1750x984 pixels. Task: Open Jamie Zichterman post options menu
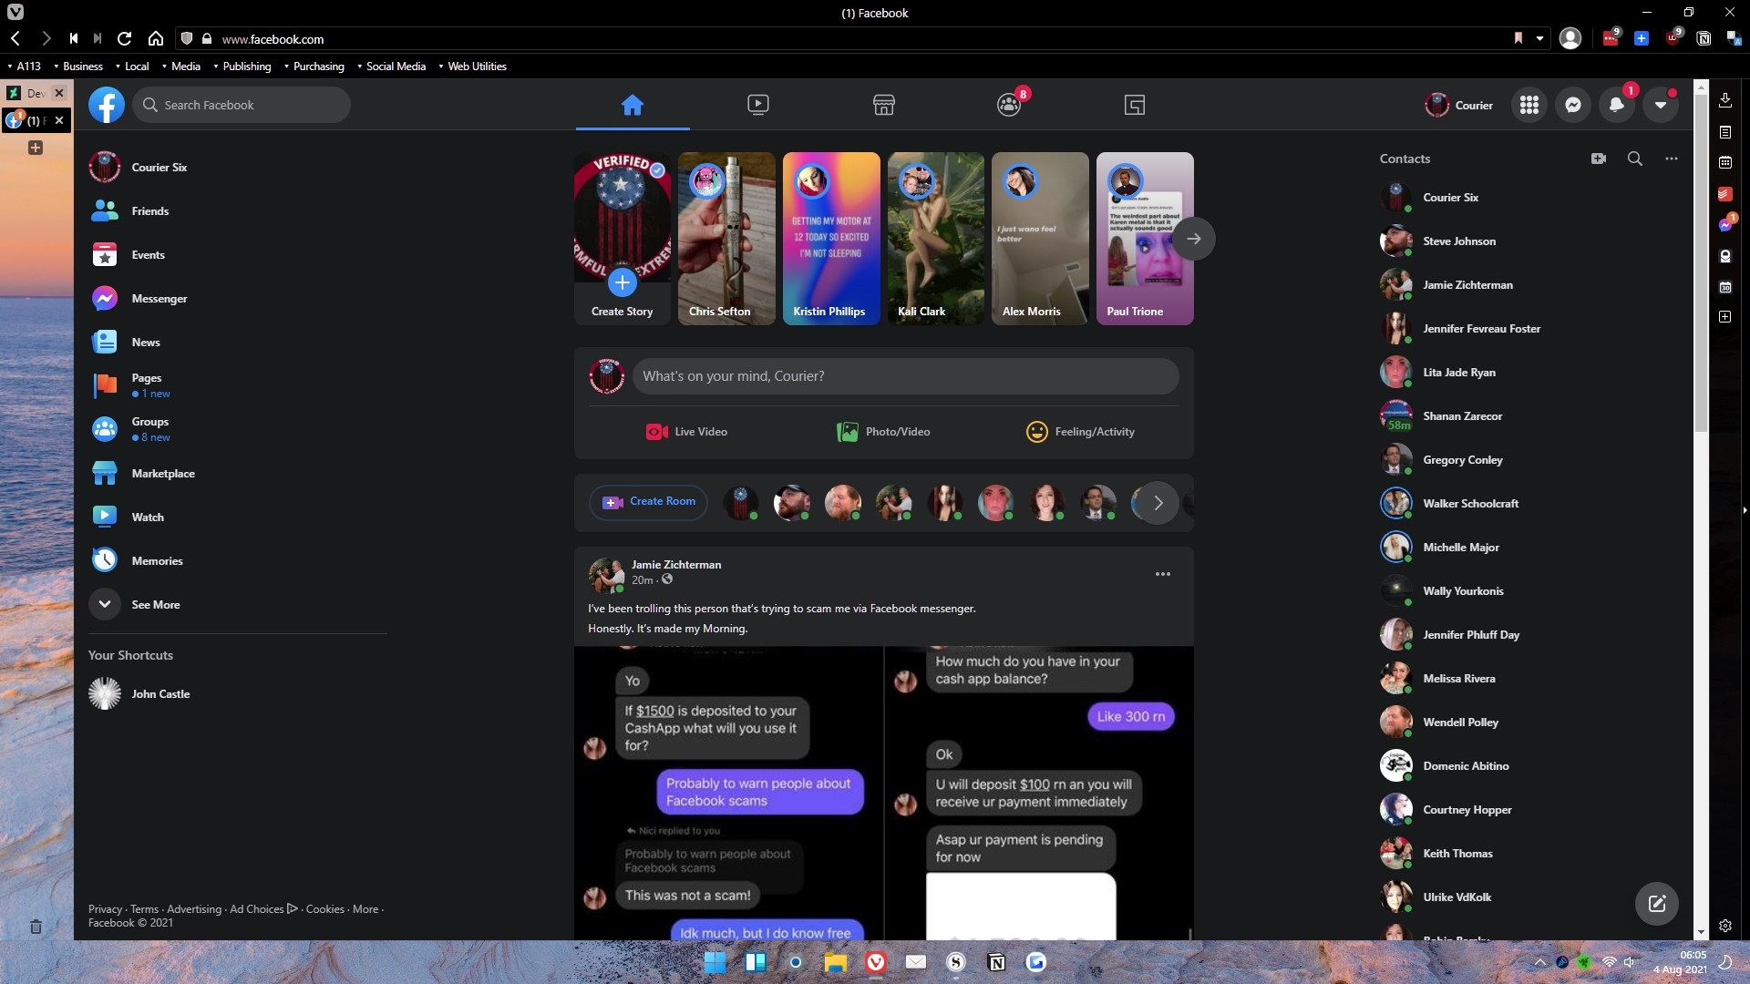tap(1163, 574)
